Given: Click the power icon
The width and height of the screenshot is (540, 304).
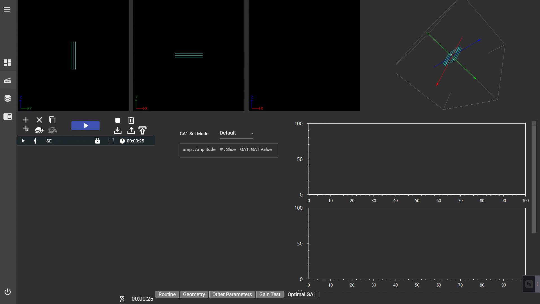Looking at the screenshot, I should pyautogui.click(x=8, y=292).
